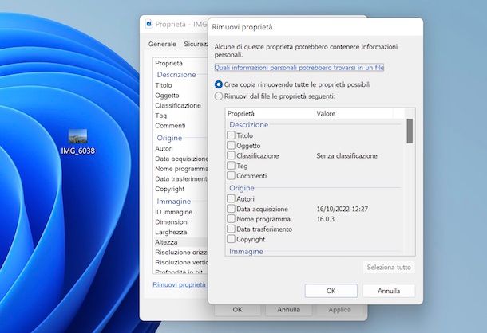Click 'Senza classificazione' value

pyautogui.click(x=346, y=155)
